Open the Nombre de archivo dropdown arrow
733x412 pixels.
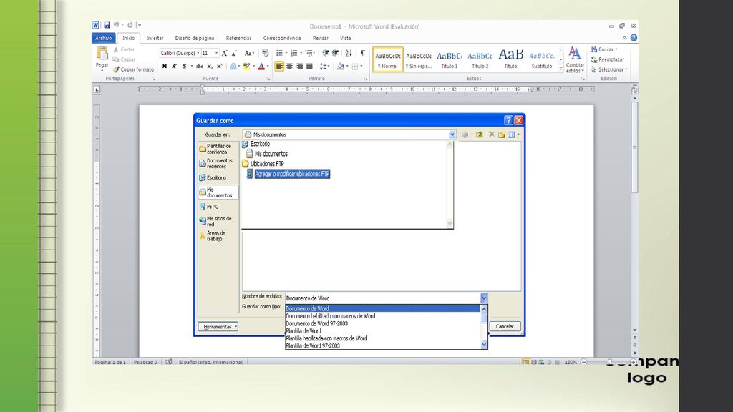point(484,298)
